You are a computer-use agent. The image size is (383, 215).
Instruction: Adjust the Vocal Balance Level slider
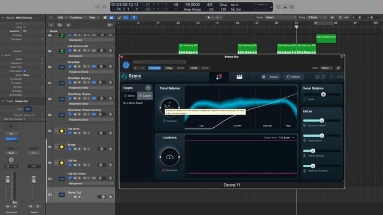pyautogui.click(x=322, y=94)
